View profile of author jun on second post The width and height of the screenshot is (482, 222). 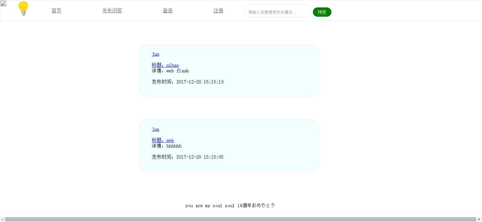coord(155,129)
